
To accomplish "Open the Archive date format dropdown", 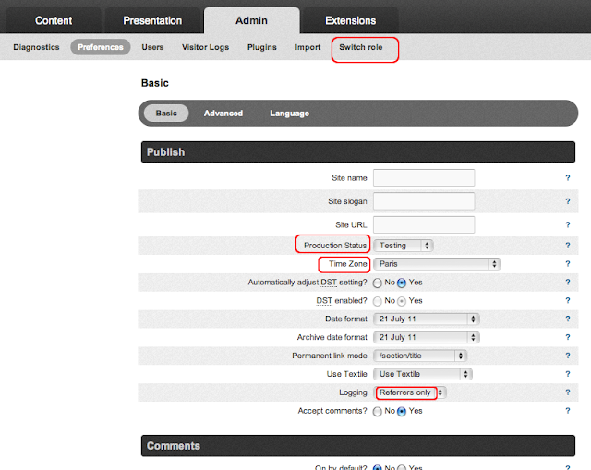I will pos(427,337).
